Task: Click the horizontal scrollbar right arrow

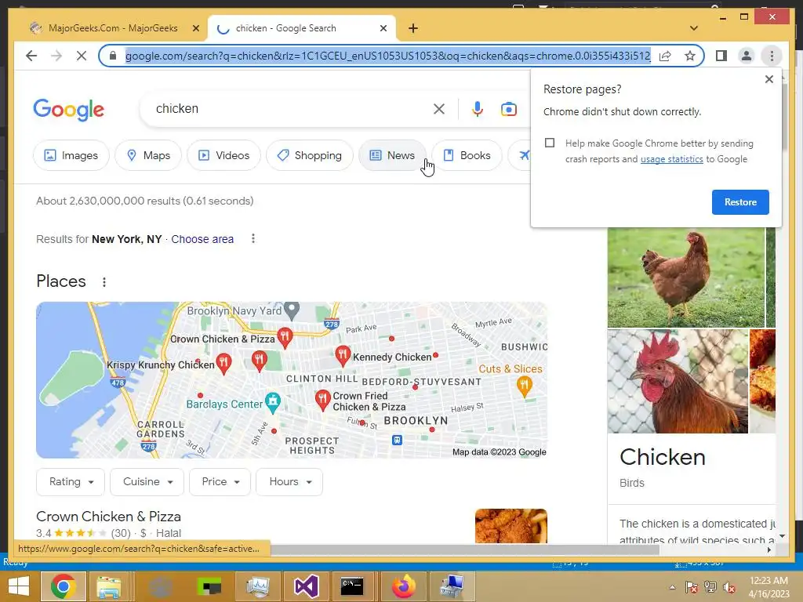Action: tap(768, 549)
